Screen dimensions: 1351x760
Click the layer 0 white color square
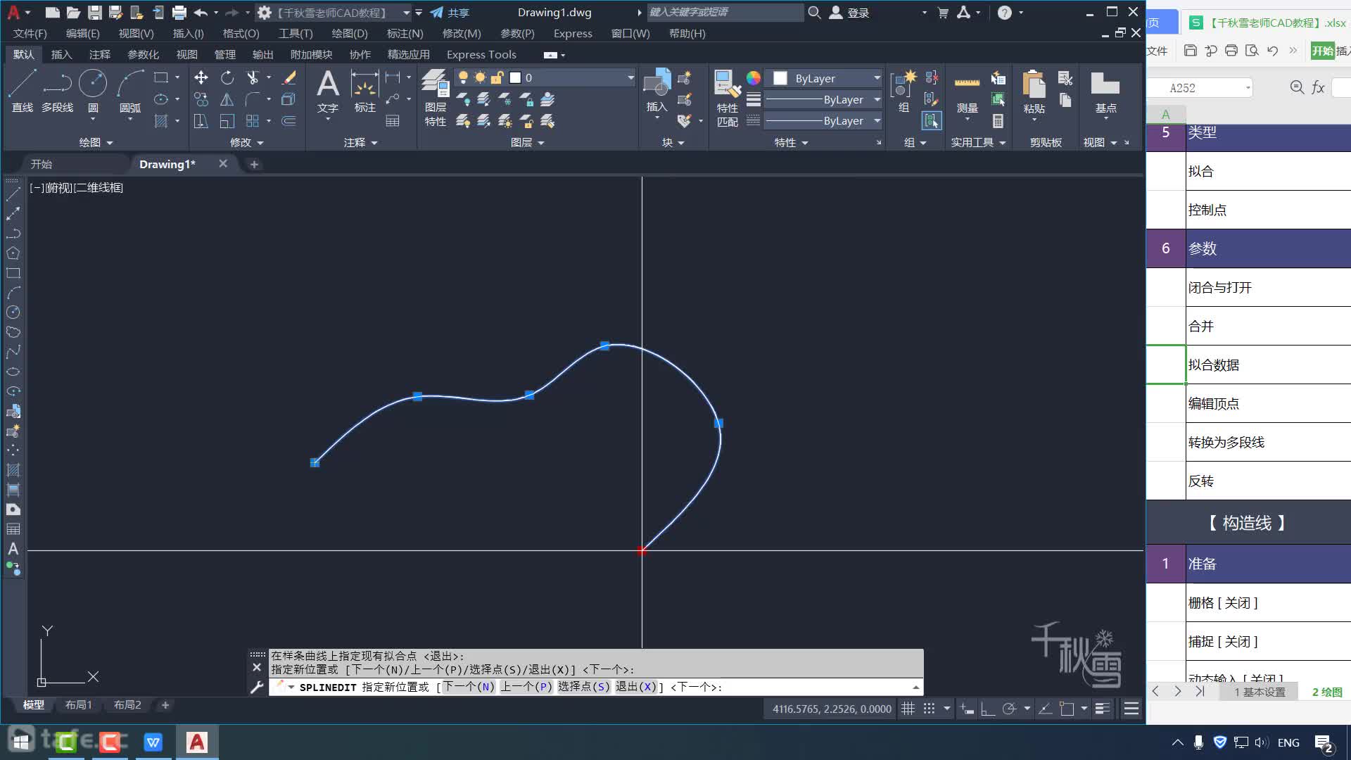(x=515, y=77)
